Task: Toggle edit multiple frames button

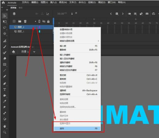Action: coord(135,14)
